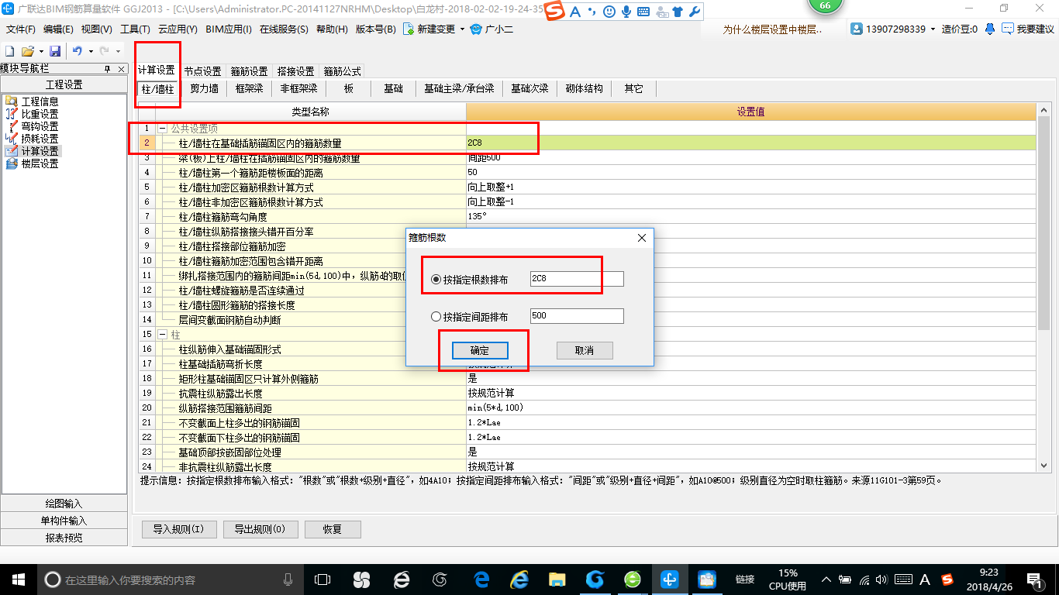Viewport: 1059px width, 595px height.
Task: Open File Explorer from the taskbar
Action: click(x=557, y=579)
